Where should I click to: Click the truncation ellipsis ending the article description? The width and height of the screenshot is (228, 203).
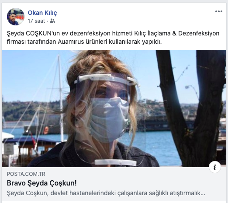(x=203, y=193)
